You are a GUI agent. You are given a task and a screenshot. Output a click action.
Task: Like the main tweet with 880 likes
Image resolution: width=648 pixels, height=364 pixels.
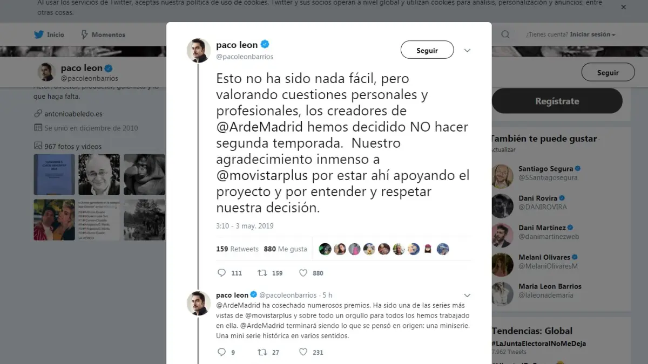coord(303,273)
